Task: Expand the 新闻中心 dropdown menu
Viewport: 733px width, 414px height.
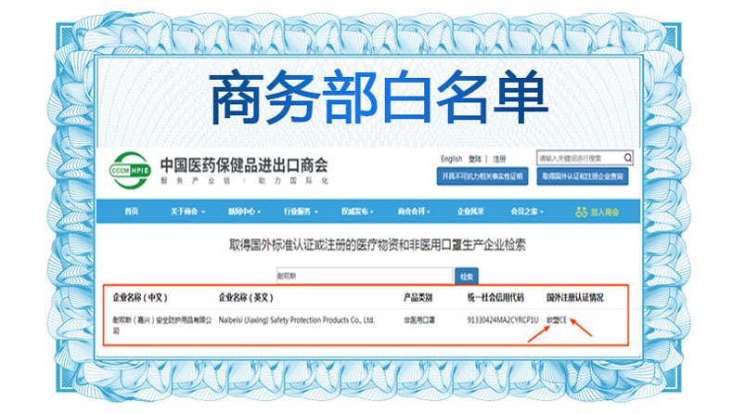Action: [x=243, y=212]
